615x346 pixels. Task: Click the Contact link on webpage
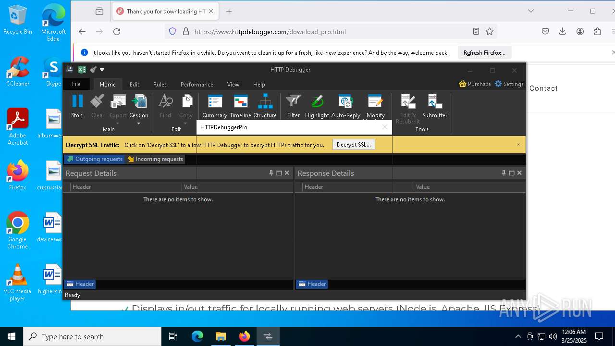pyautogui.click(x=543, y=88)
